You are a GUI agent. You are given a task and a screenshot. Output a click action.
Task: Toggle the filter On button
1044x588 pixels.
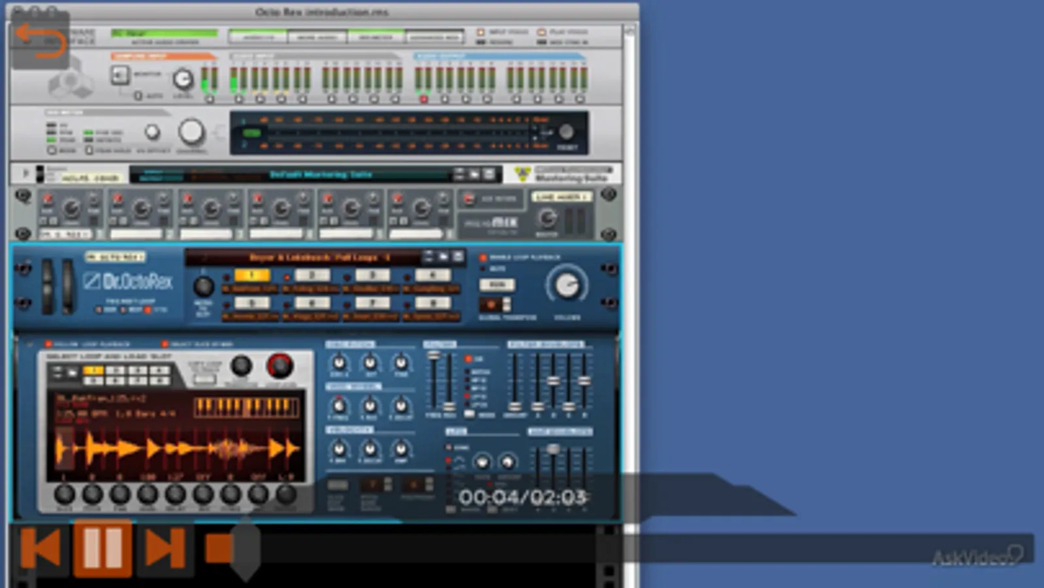(x=469, y=359)
